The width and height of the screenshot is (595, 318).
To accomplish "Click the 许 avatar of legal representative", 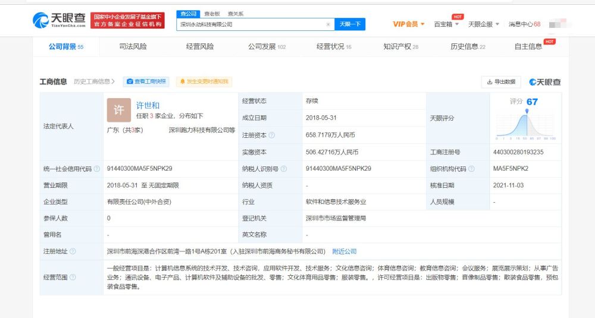I will click(x=119, y=110).
